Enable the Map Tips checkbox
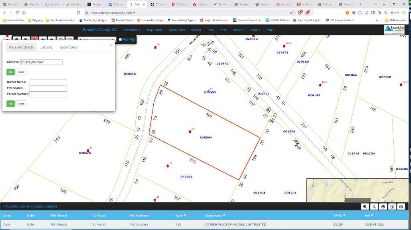 [x=120, y=39]
